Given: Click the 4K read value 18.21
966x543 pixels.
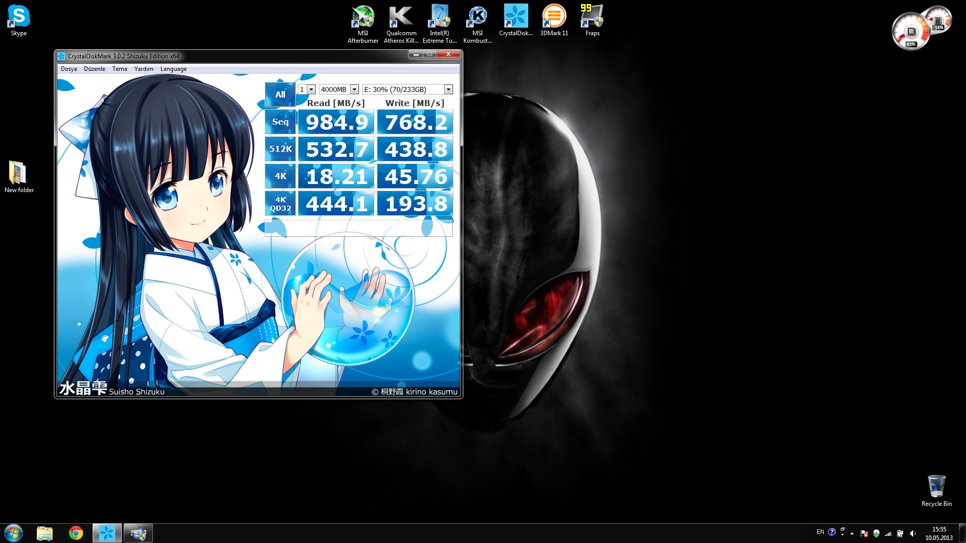Looking at the screenshot, I should (336, 176).
